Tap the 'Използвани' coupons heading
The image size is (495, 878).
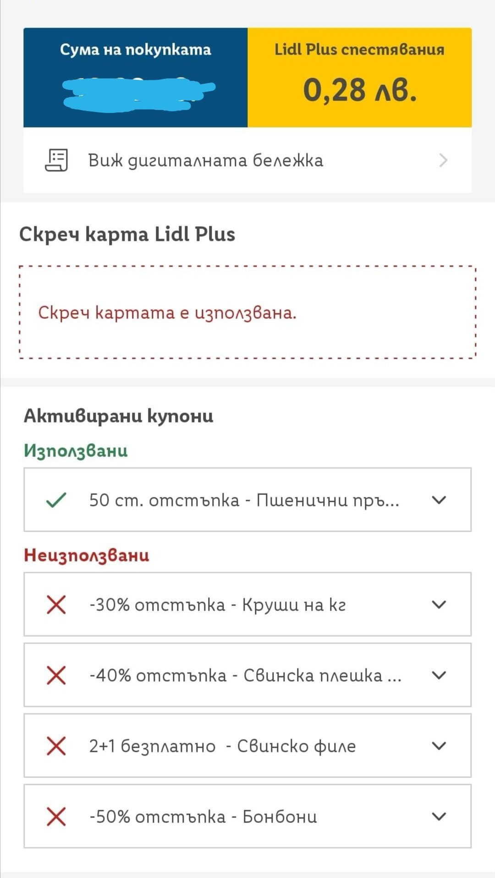76,450
